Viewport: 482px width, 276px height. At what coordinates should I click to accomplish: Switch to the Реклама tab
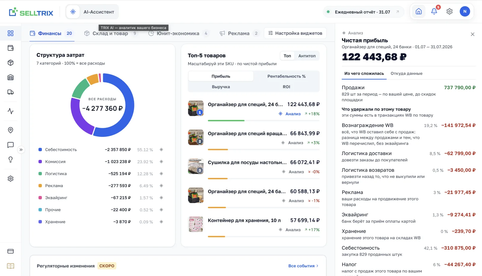tap(239, 33)
